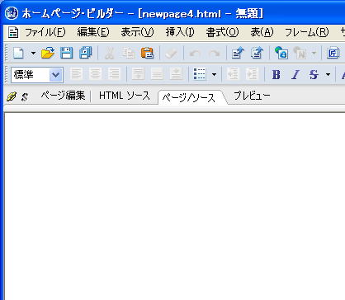The width and height of the screenshot is (345, 300).
Task: Open the browser preview dropdown arrow
Action: [x=314, y=53]
